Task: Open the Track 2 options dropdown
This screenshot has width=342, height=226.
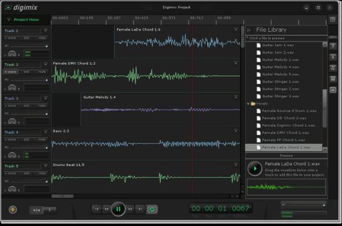Action: pos(45,65)
